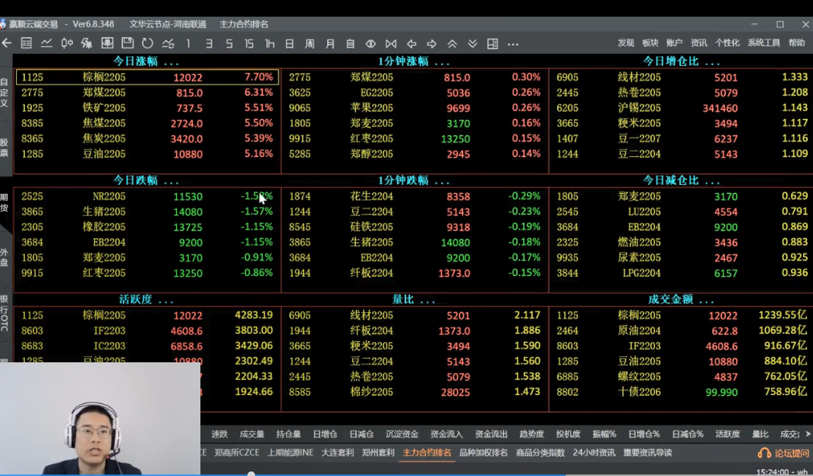This screenshot has width=813, height=476.
Task: Switch to the time-sharing line chart icon
Action: (46, 43)
